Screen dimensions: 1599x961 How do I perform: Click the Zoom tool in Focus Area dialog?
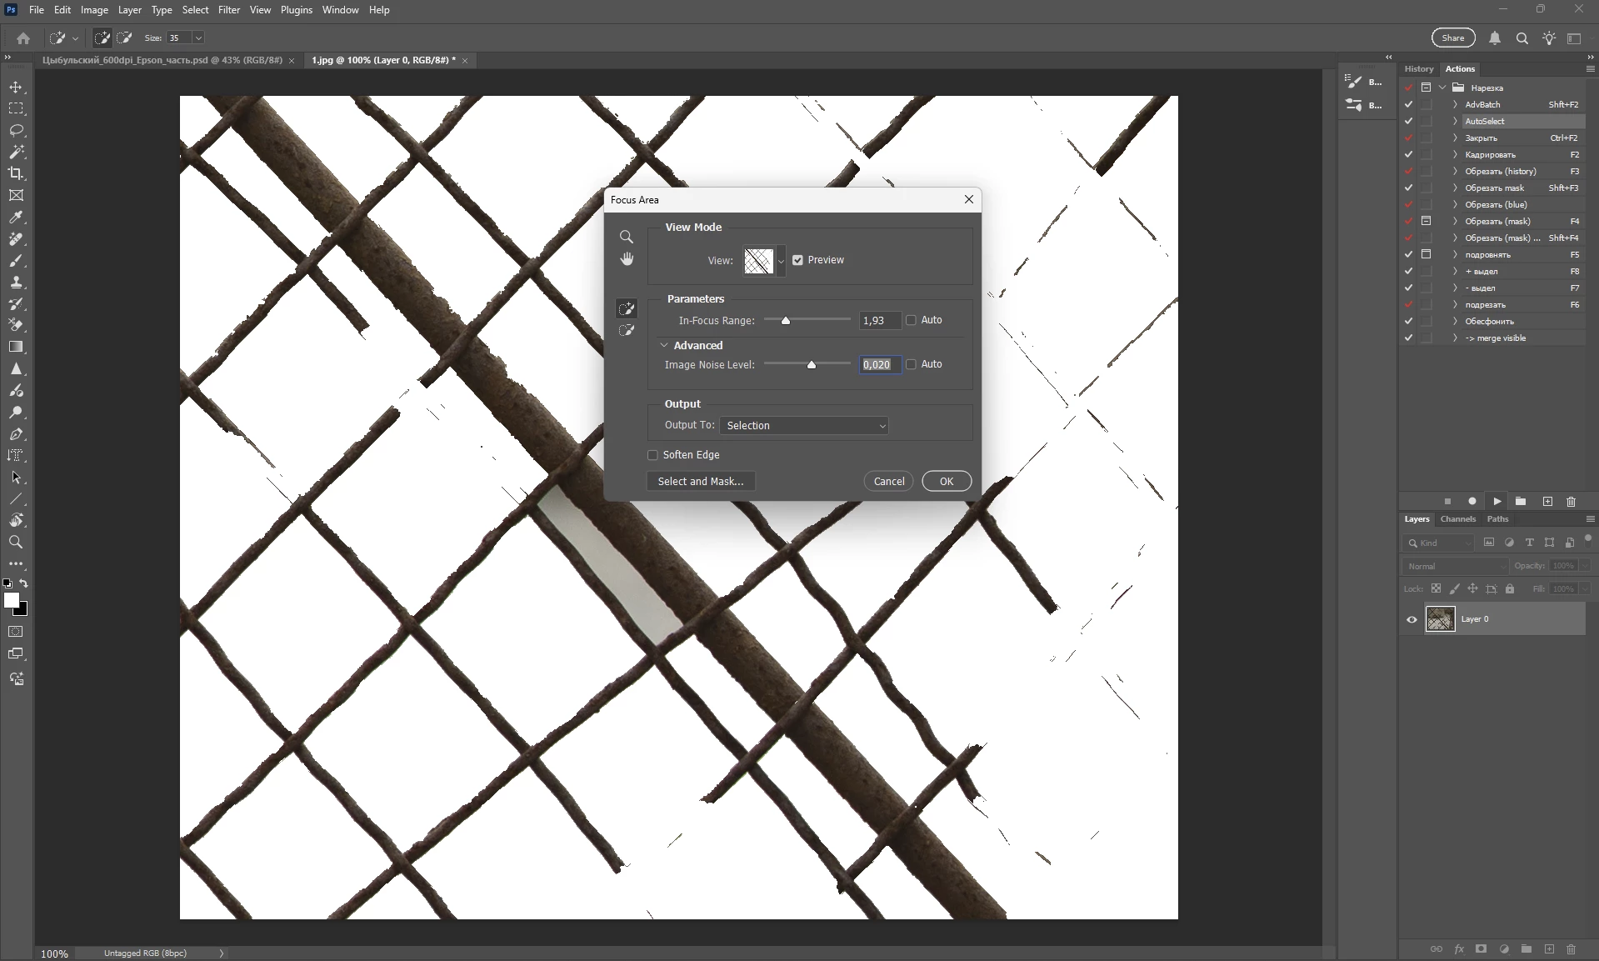627,237
